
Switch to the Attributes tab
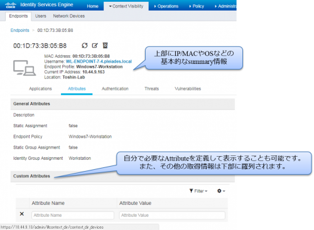pyautogui.click(x=77, y=89)
